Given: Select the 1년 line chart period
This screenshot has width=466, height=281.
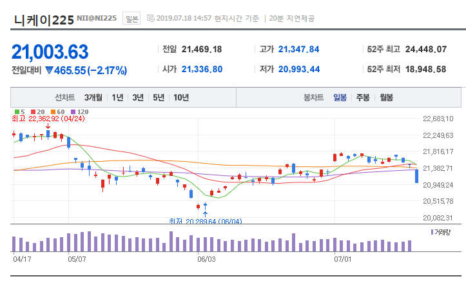Looking at the screenshot, I should [x=117, y=97].
